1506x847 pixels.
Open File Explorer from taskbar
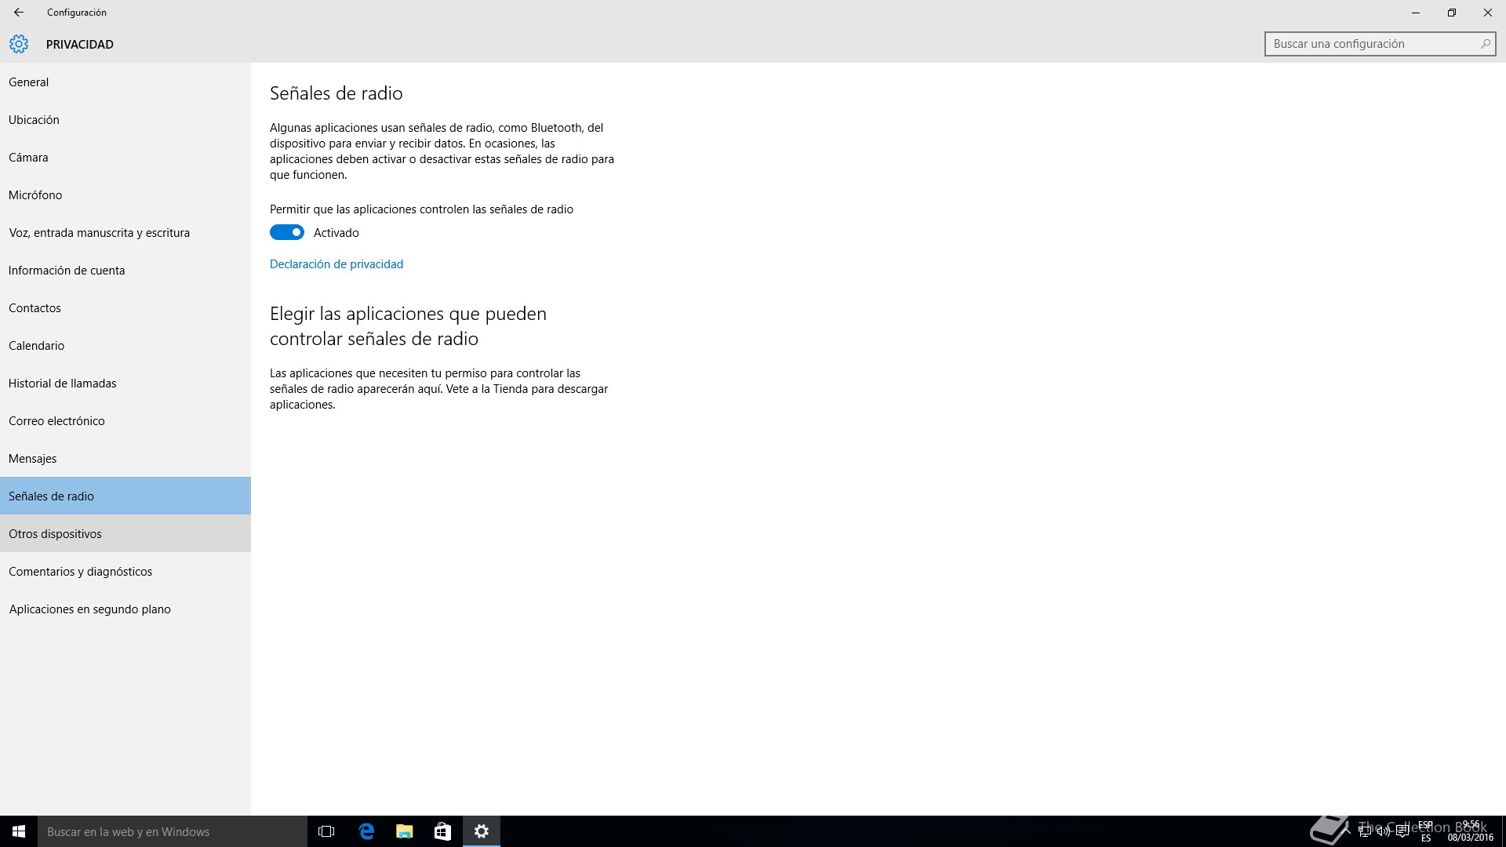click(x=404, y=831)
